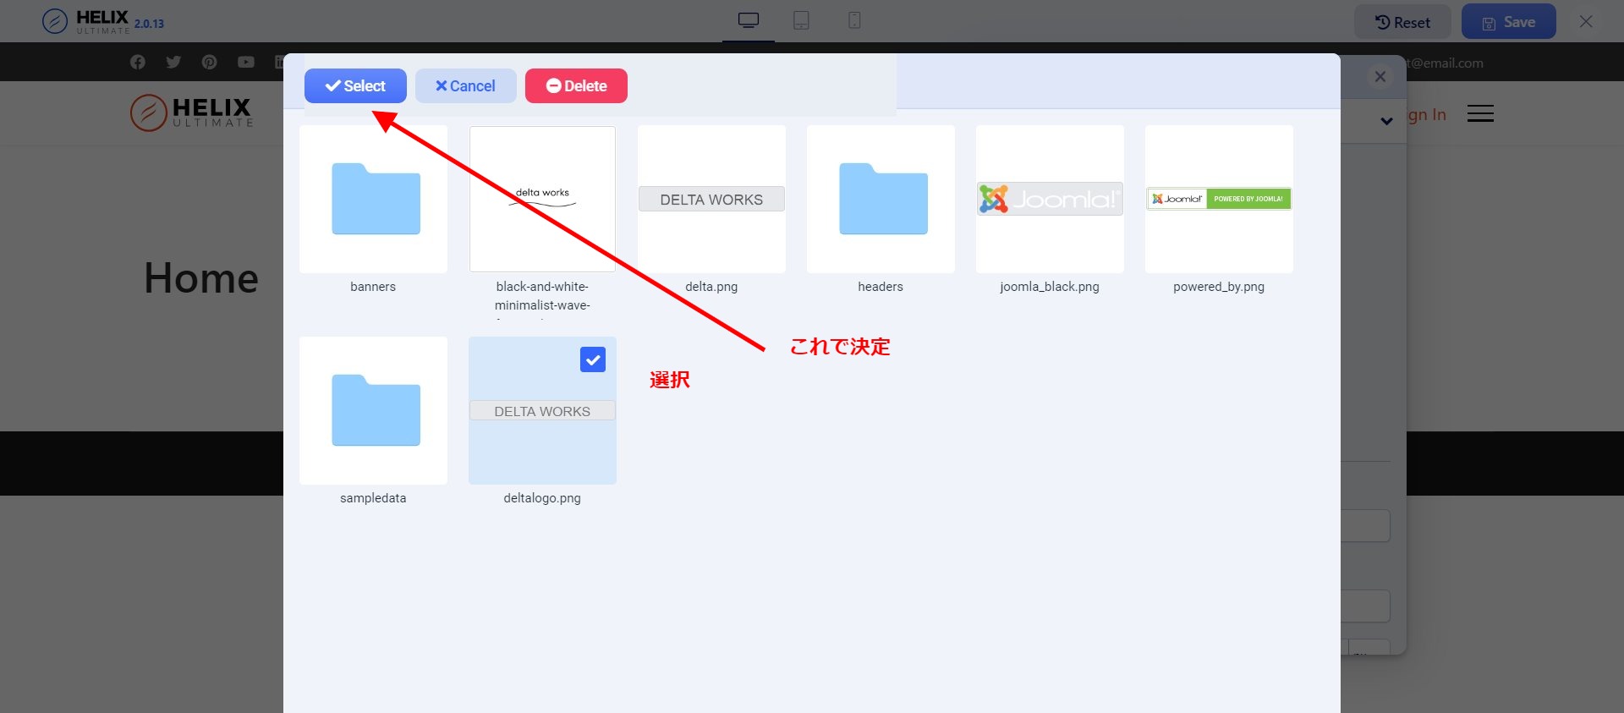Select the delta.png thumbnail
Viewport: 1624px width, 713px height.
(711, 200)
